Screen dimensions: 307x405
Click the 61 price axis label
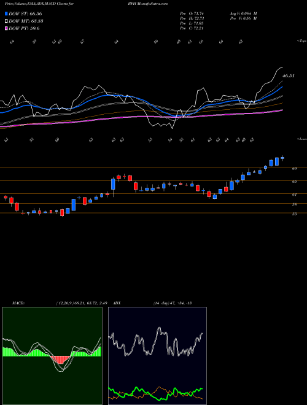pyautogui.click(x=294, y=195)
